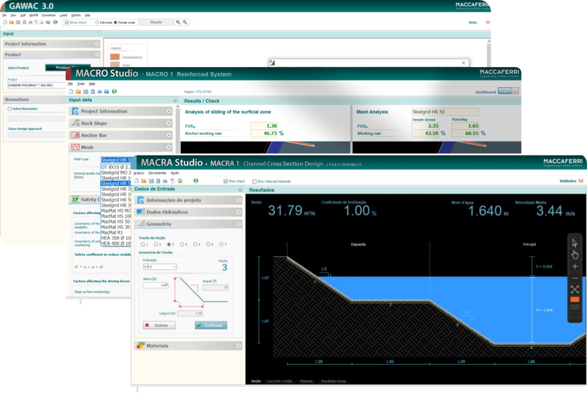Enable the Show Selected Materials checkbox
Screen dimensions: 587x393
pyautogui.click(x=255, y=181)
